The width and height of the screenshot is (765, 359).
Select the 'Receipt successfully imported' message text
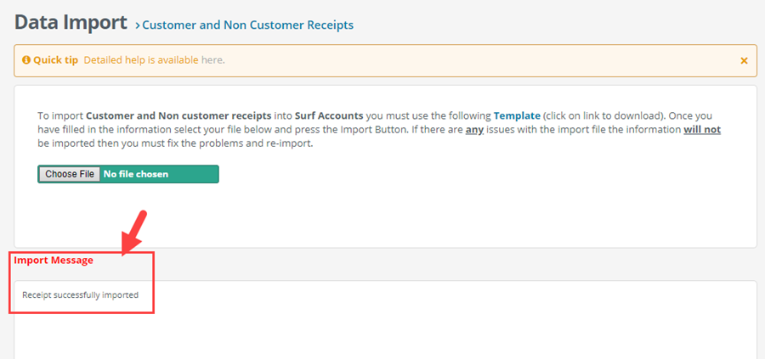(x=81, y=294)
